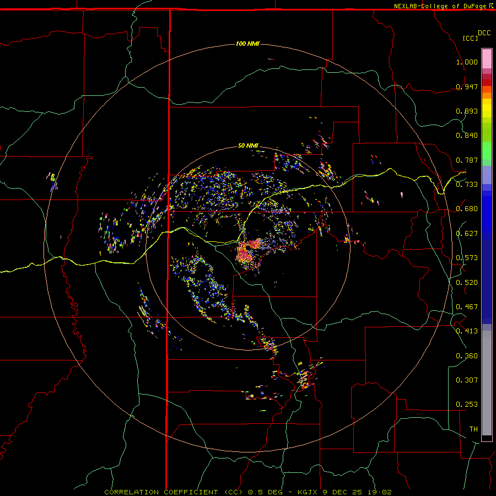The width and height of the screenshot is (496, 496).
Task: Click the 50 NMI range ring label
Action: [x=248, y=145]
